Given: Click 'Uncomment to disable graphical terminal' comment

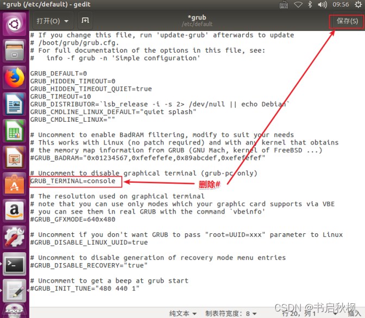Looking at the screenshot, I should point(144,173).
